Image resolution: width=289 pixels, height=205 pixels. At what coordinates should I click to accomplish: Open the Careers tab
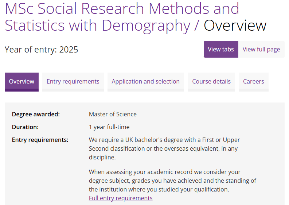tap(253, 82)
